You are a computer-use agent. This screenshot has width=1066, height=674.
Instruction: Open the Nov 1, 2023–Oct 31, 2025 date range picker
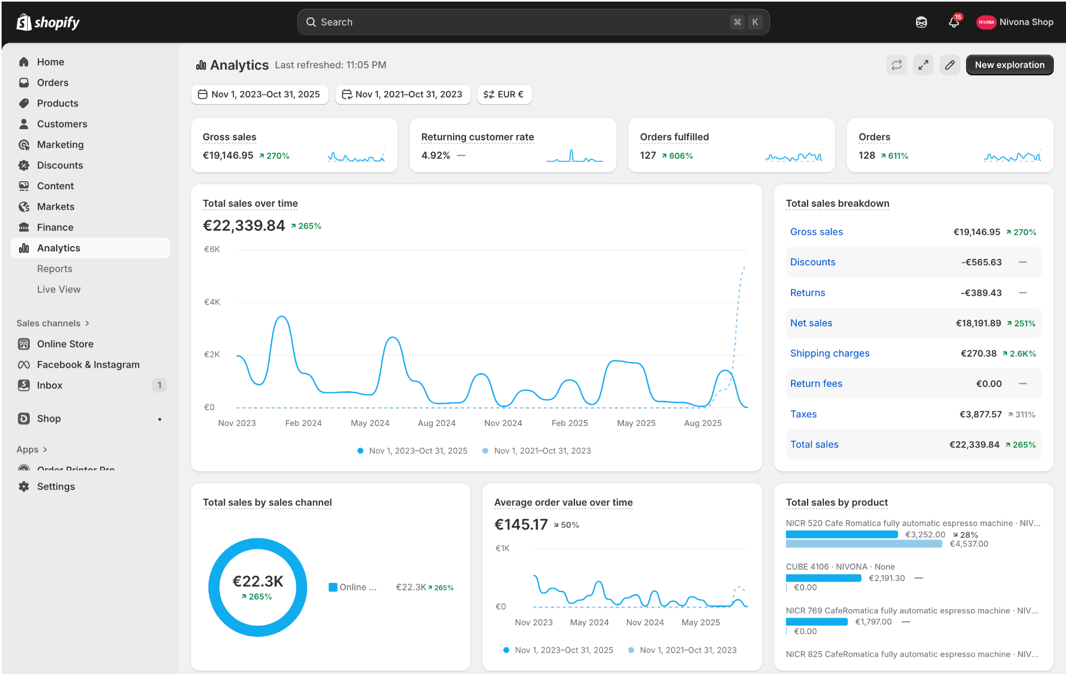tap(260, 94)
